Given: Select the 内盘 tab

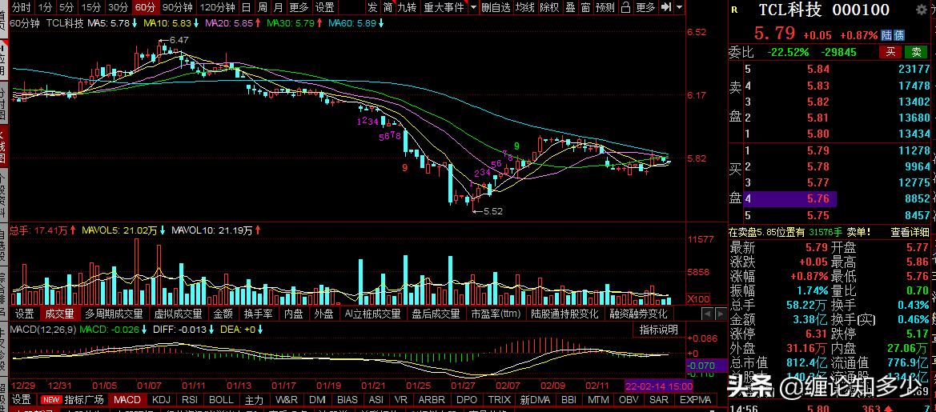Looking at the screenshot, I should click(x=294, y=314).
